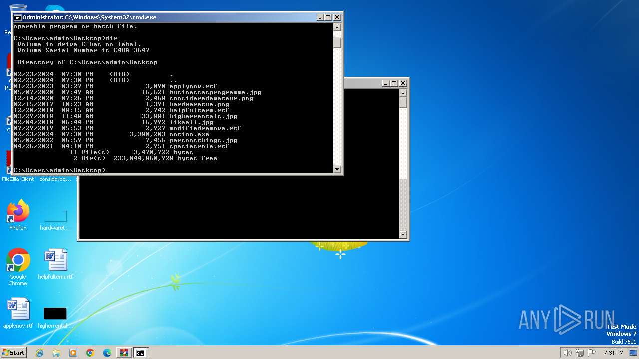This screenshot has height=359, width=639.
Task: Click the 7:31 PM system clock
Action: 613,353
